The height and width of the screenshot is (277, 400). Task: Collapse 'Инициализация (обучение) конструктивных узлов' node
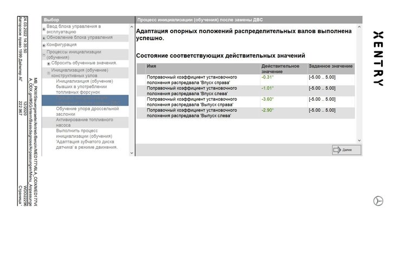pos(49,73)
